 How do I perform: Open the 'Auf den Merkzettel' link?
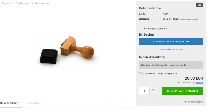coord(193,102)
